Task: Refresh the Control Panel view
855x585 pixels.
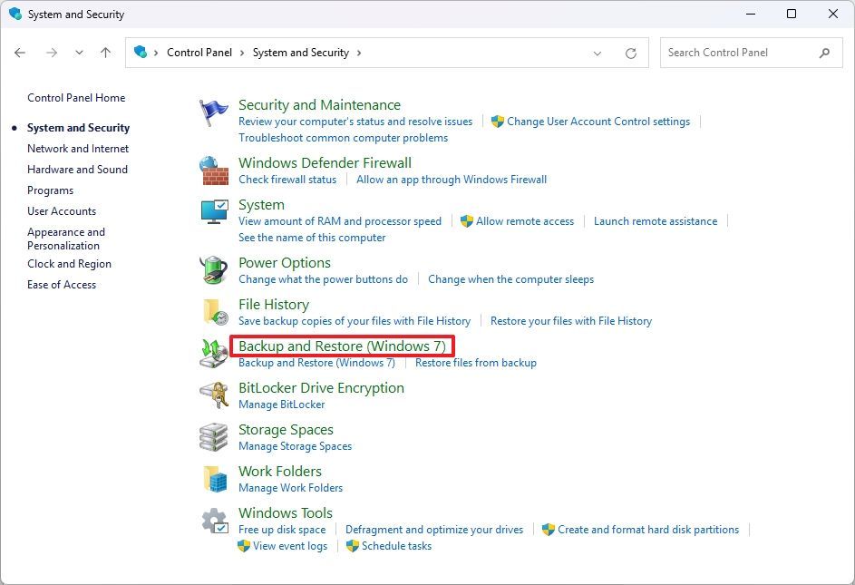Action: 631,53
